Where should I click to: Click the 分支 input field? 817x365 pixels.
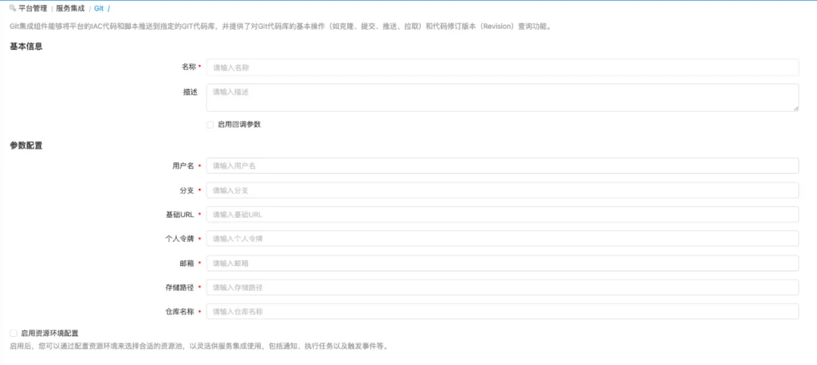pyautogui.click(x=502, y=190)
